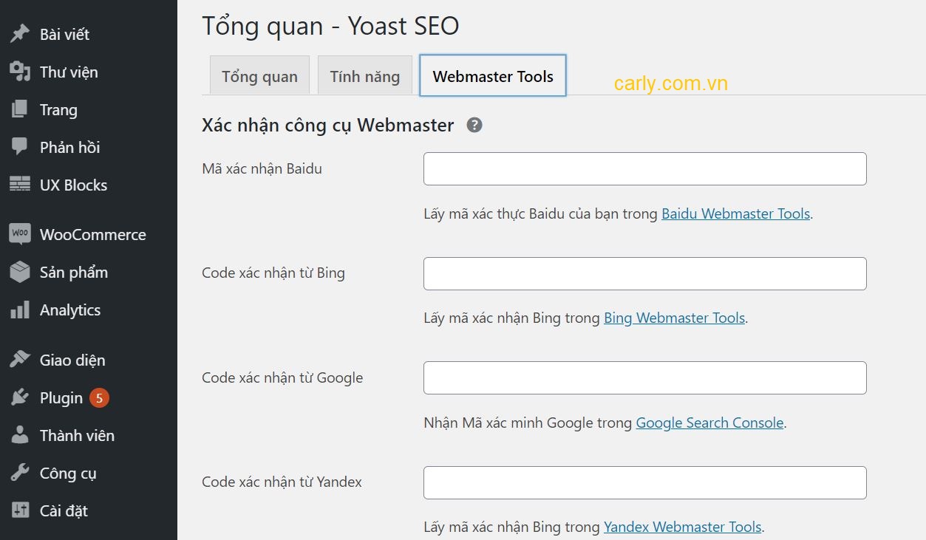Screen dimensions: 926x540
Task: Click the pages icon beside Trang
Action: click(20, 109)
